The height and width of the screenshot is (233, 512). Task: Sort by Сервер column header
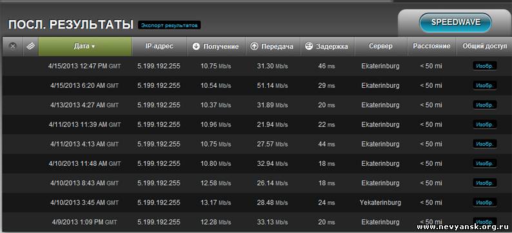tap(380, 46)
